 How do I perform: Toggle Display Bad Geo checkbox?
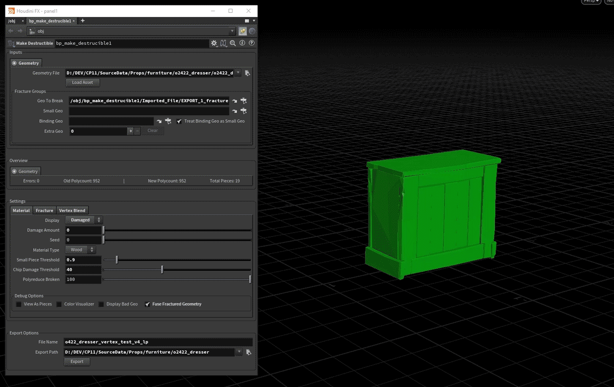tap(101, 304)
